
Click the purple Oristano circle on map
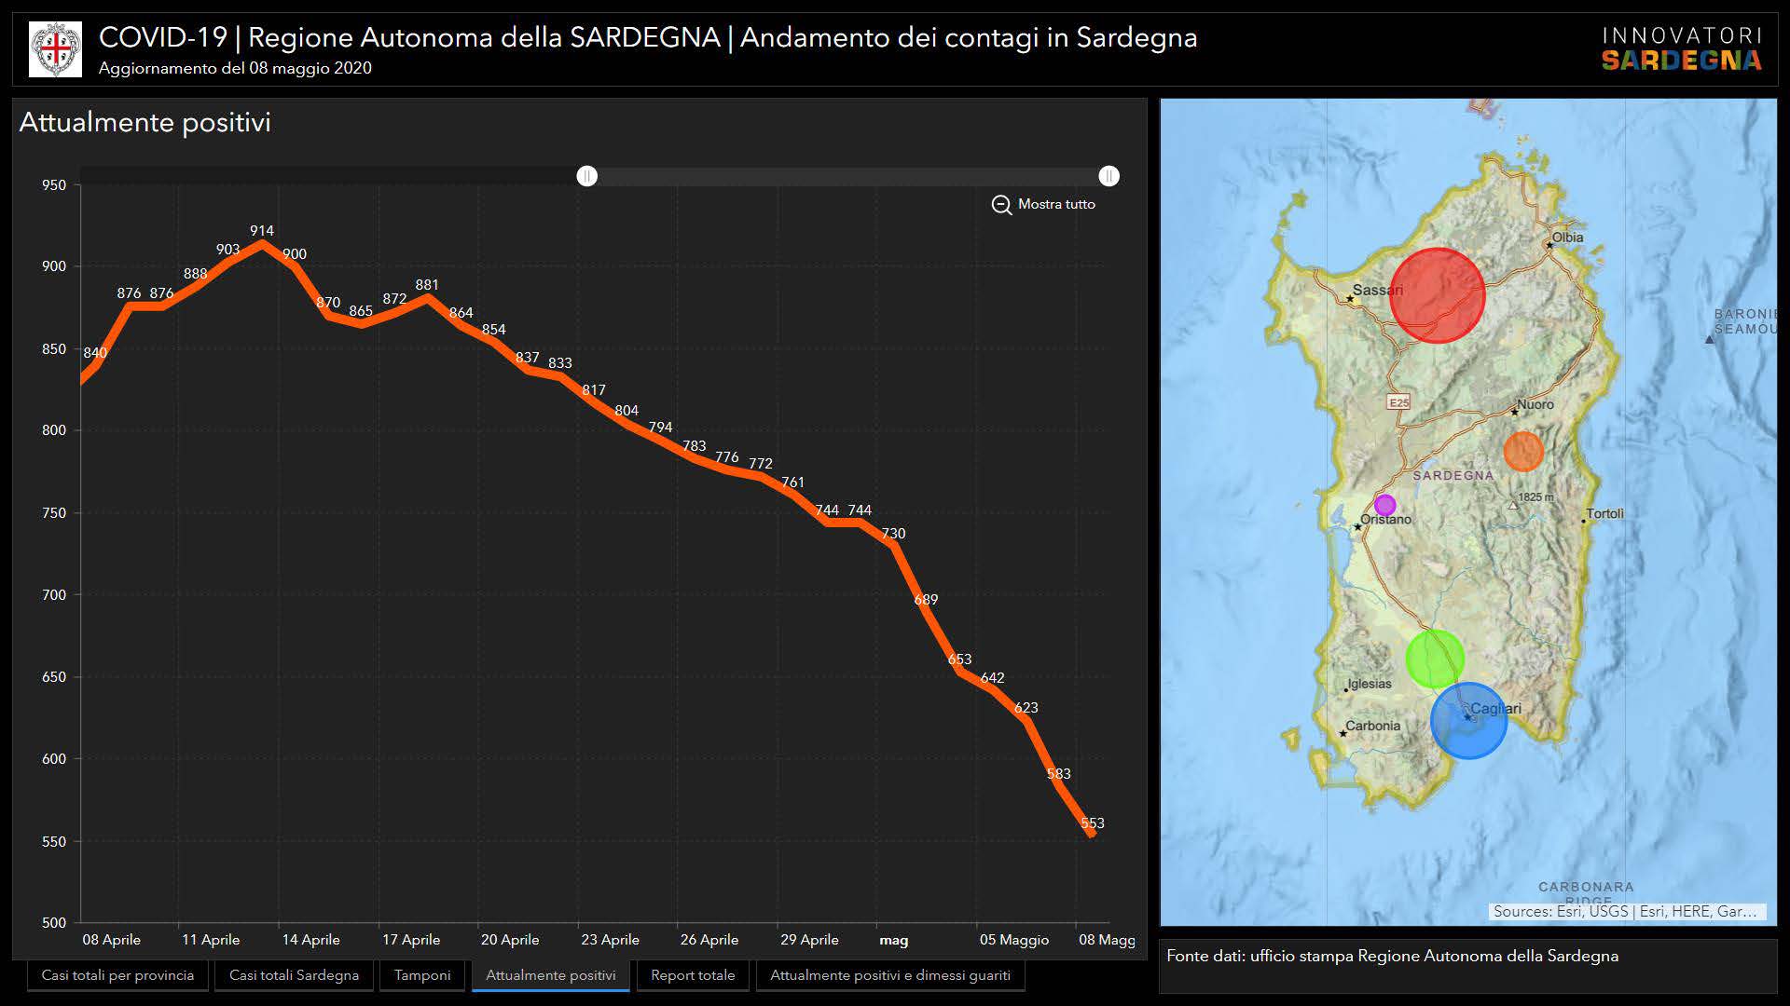pos(1384,505)
